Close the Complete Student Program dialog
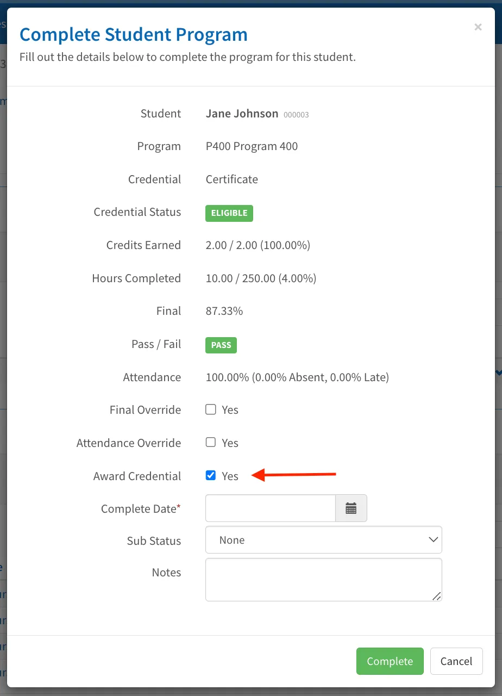502x696 pixels. click(x=478, y=27)
